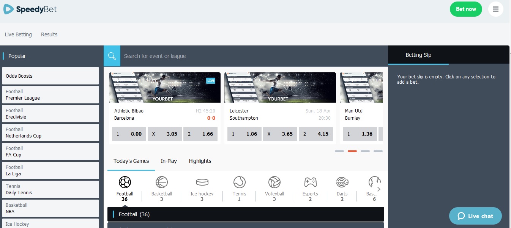Viewport: 511px width, 228px height.
Task: Bet on Man Utd at 1.36
Action: (x=360, y=134)
